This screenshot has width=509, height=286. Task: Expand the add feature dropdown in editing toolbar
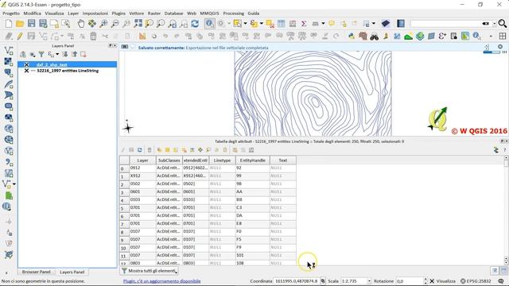[x=62, y=36]
